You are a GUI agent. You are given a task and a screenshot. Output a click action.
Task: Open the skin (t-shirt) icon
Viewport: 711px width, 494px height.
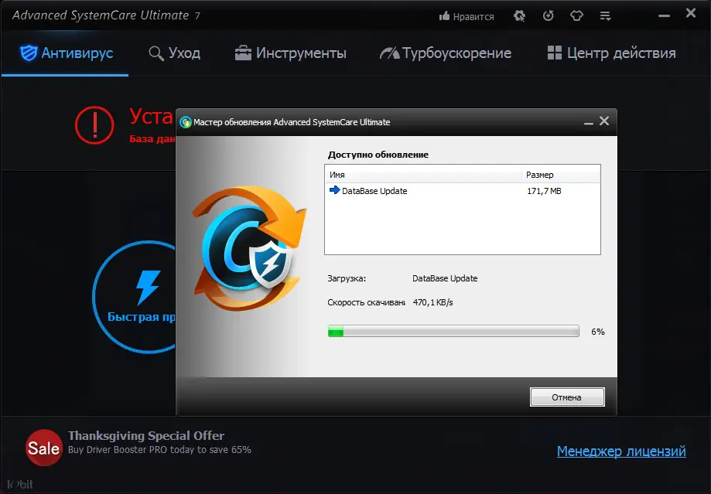(576, 16)
